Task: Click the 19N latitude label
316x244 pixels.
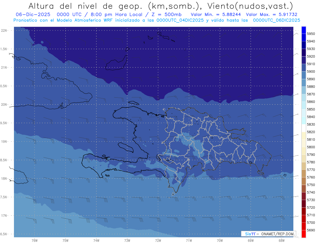Action: 4,142
